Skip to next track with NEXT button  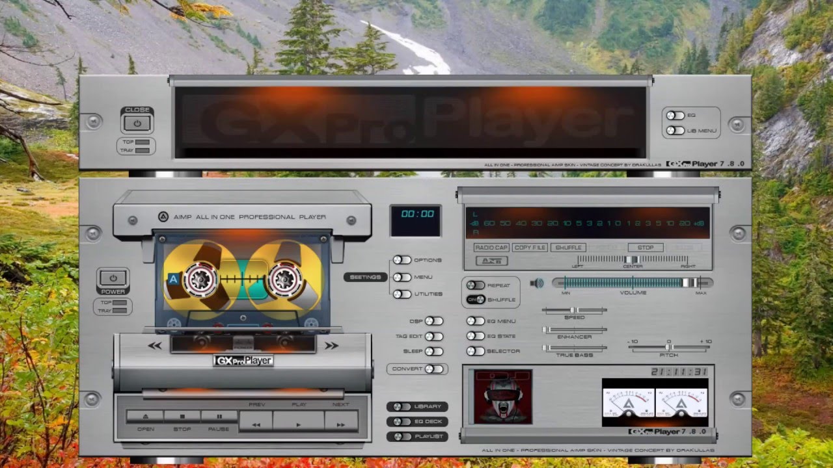341,421
